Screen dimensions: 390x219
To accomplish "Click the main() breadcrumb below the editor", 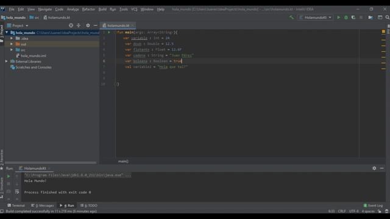I will (x=123, y=161).
